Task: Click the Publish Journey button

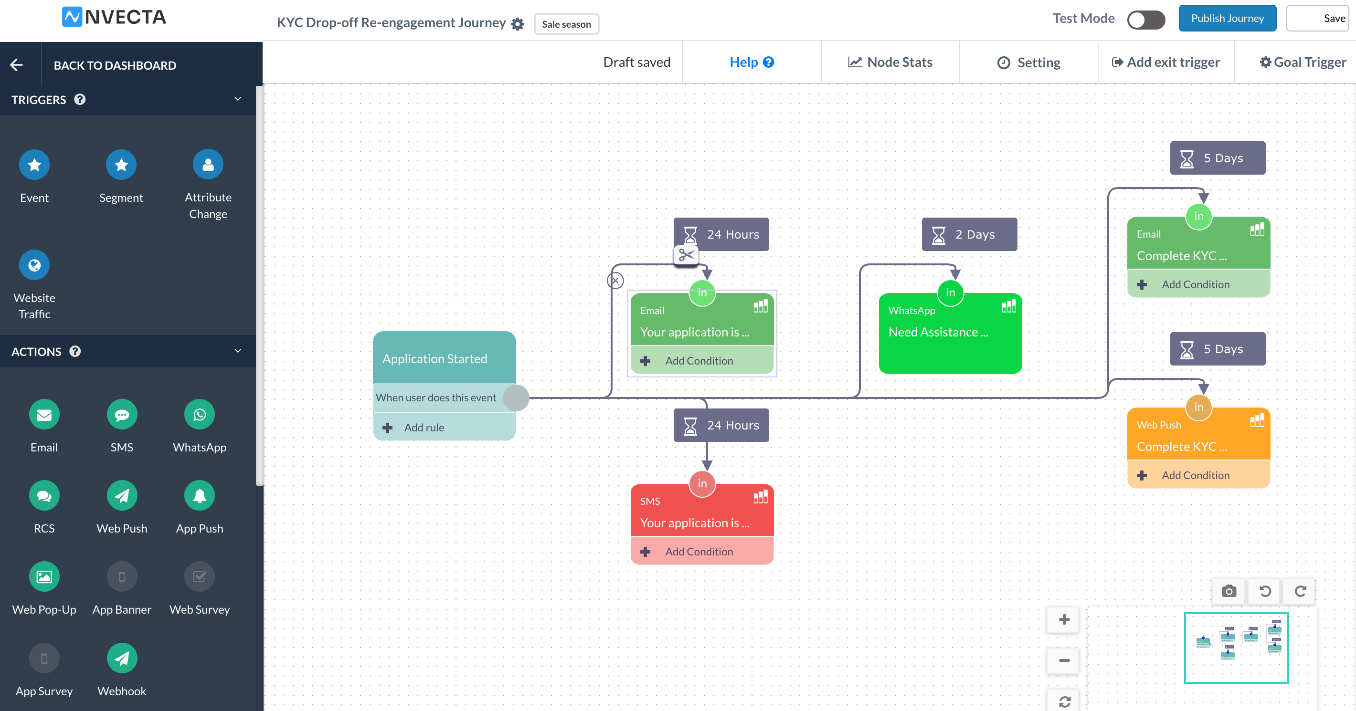Action: [x=1227, y=19]
